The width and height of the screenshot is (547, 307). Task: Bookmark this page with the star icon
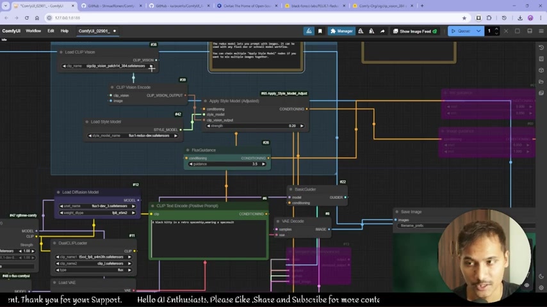pos(464,18)
